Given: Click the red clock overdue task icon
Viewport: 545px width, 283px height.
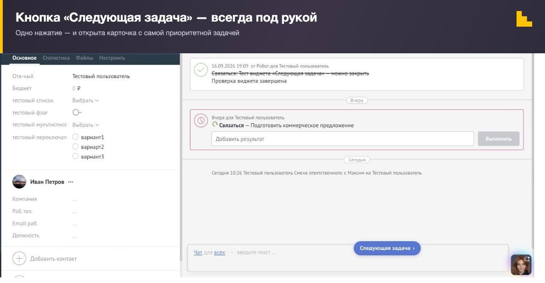Looking at the screenshot, I should coord(201,121).
